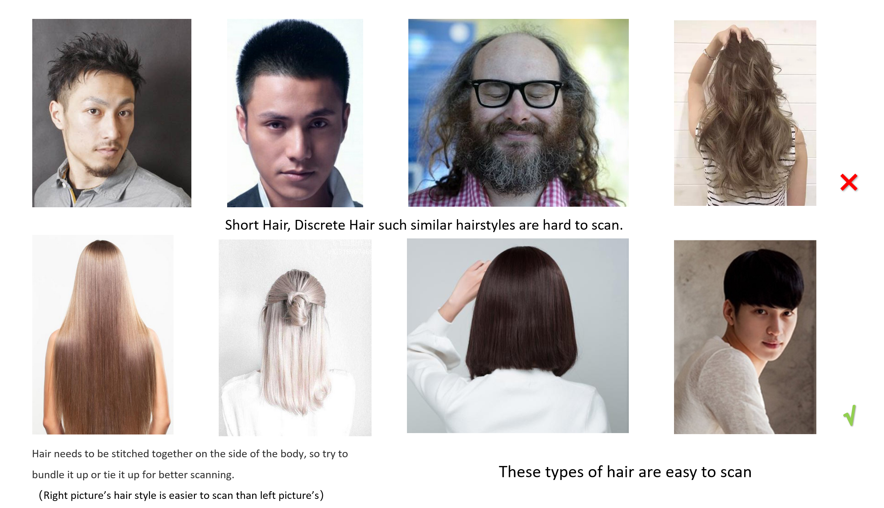This screenshot has height=508, width=884.
Task: Select the dark bob haircut back-view photo
Action: 518,336
